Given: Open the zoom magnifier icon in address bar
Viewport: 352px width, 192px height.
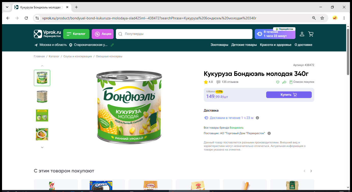Looking at the screenshot, I should [x=314, y=18].
